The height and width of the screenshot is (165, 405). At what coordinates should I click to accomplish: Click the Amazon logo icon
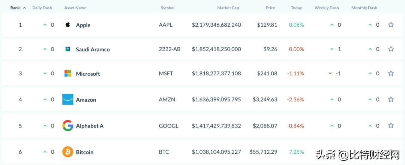click(x=68, y=99)
